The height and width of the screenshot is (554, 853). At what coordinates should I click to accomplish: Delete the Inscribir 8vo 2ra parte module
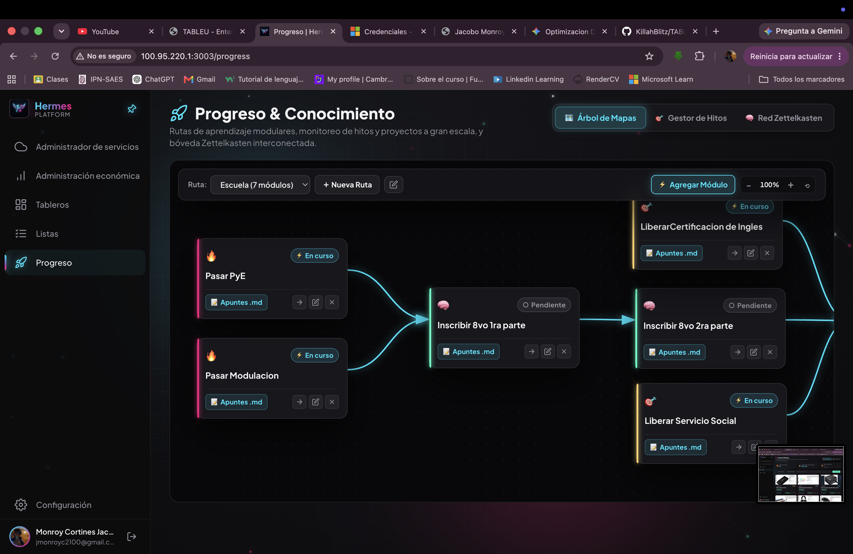coord(770,352)
